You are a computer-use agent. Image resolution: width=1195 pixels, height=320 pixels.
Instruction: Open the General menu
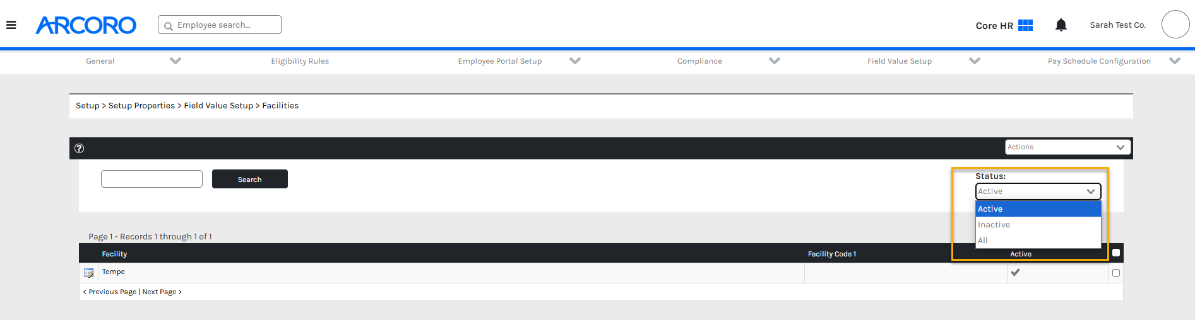click(x=100, y=61)
